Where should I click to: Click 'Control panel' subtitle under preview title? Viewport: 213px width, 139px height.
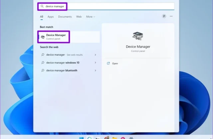pos(138,51)
